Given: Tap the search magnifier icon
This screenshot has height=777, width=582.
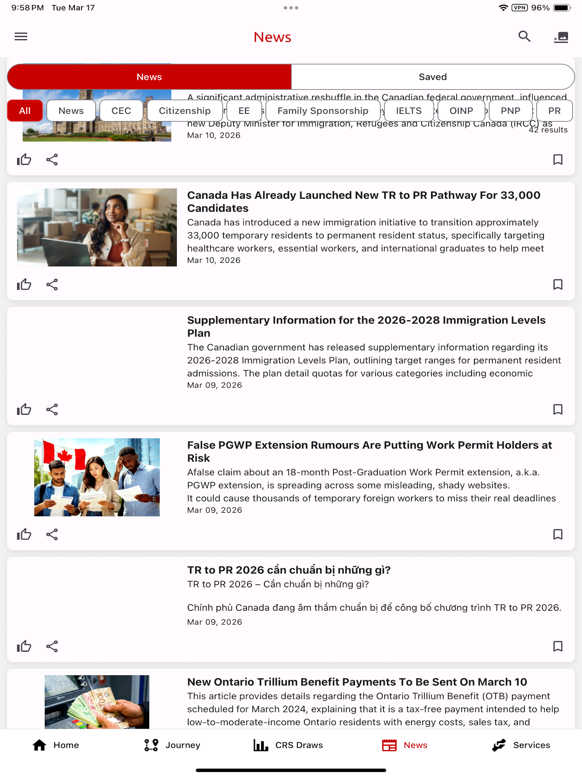Looking at the screenshot, I should pos(524,36).
